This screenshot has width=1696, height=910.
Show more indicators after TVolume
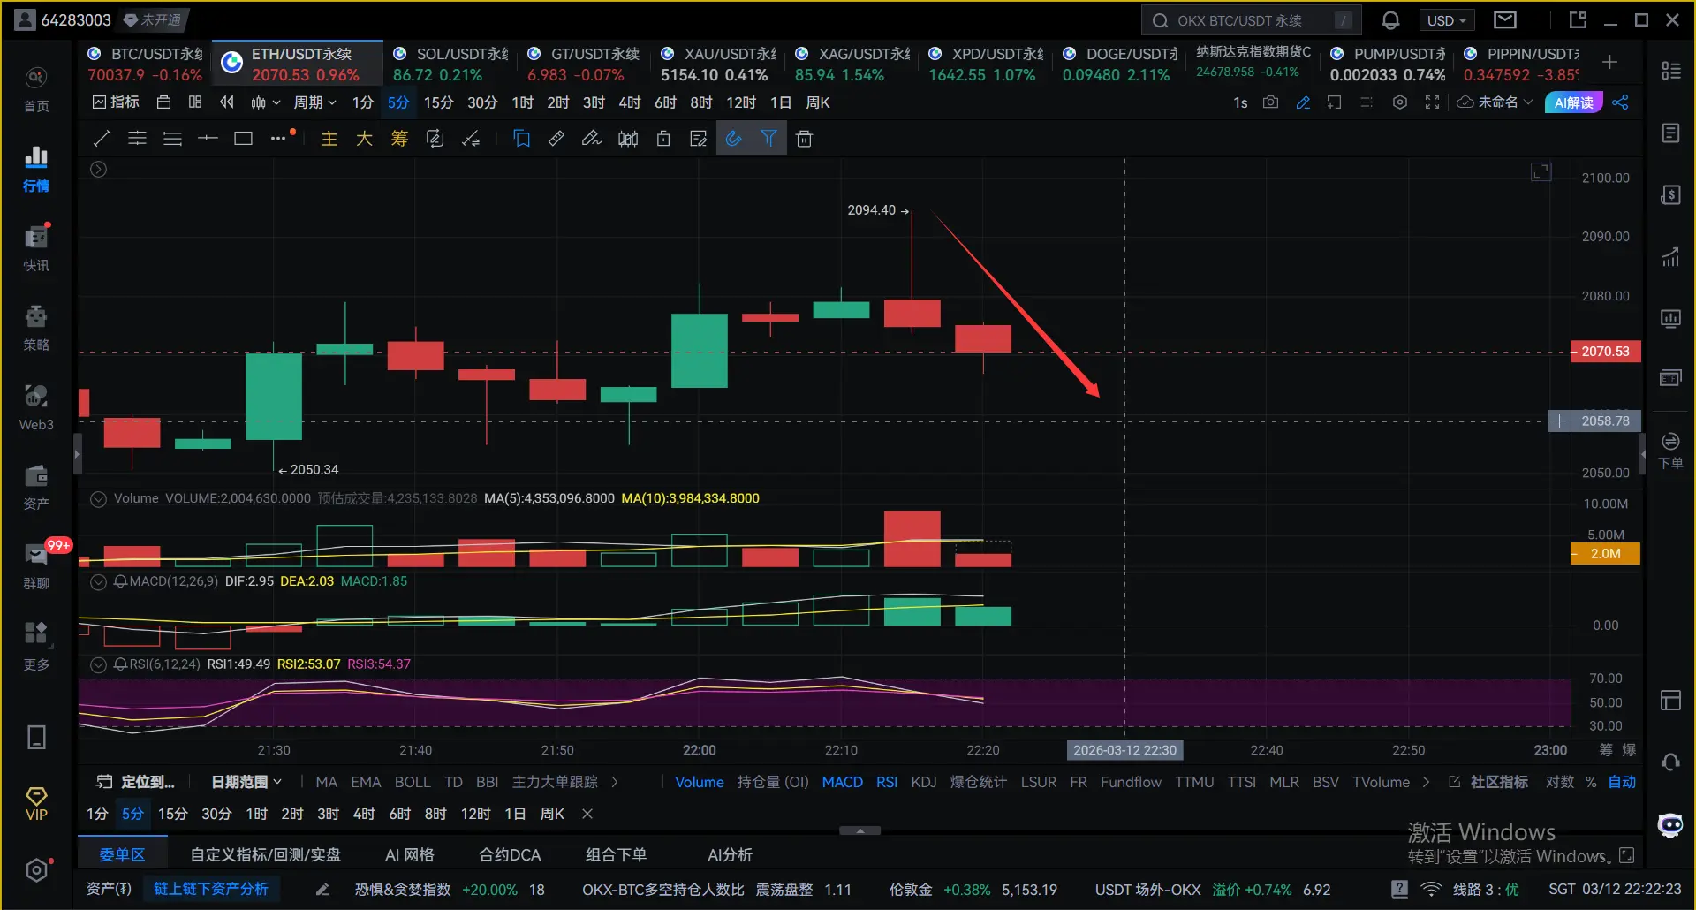pos(1426,782)
